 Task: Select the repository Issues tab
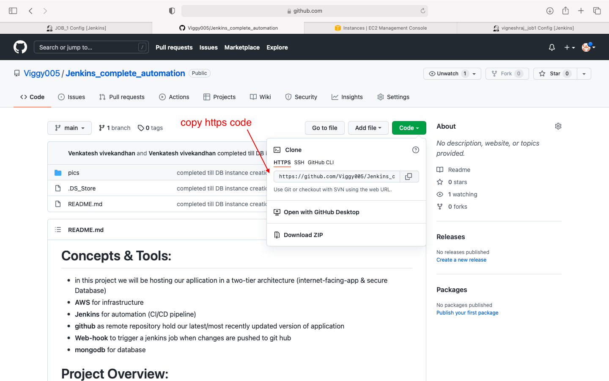(71, 97)
